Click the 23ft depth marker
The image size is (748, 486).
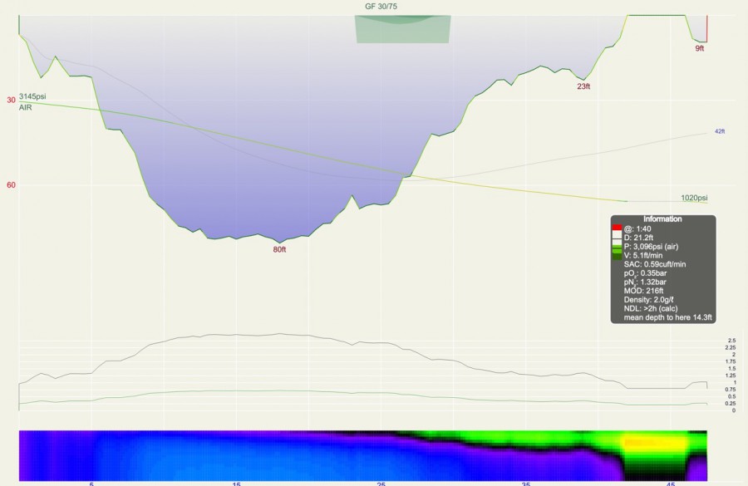tap(583, 86)
